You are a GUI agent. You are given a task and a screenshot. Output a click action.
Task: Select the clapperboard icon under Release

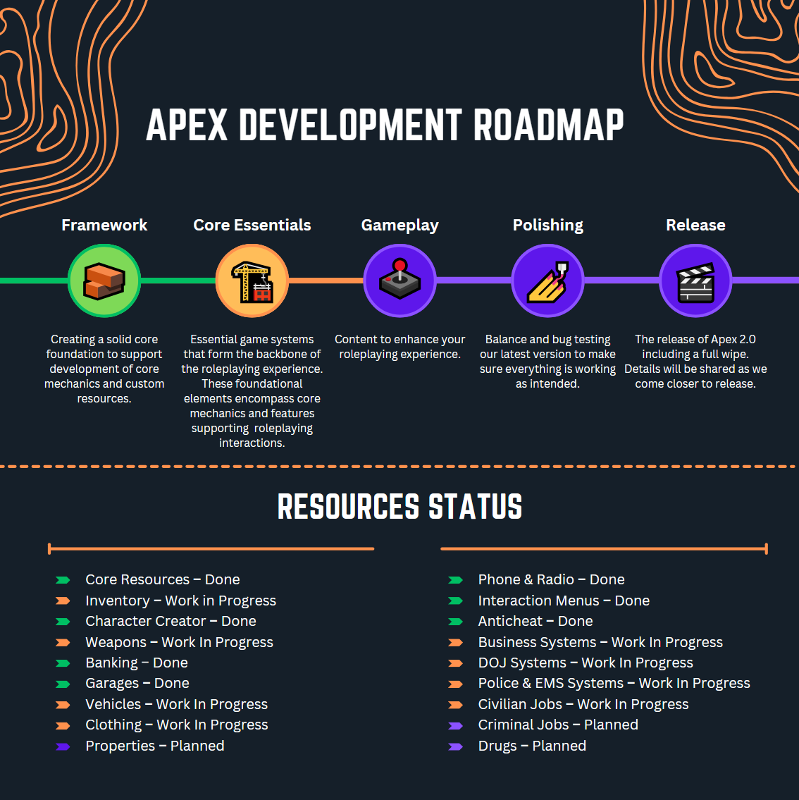[x=695, y=280]
